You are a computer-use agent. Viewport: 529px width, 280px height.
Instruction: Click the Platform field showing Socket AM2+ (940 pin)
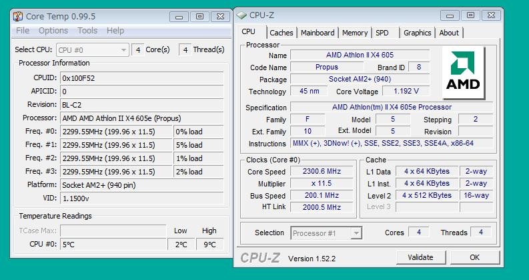pos(141,185)
